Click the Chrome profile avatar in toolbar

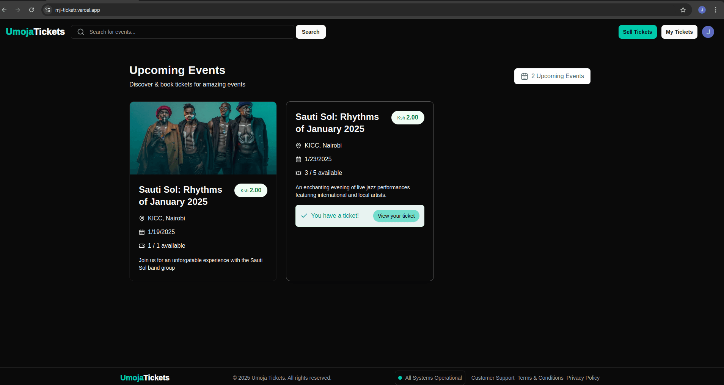[702, 10]
